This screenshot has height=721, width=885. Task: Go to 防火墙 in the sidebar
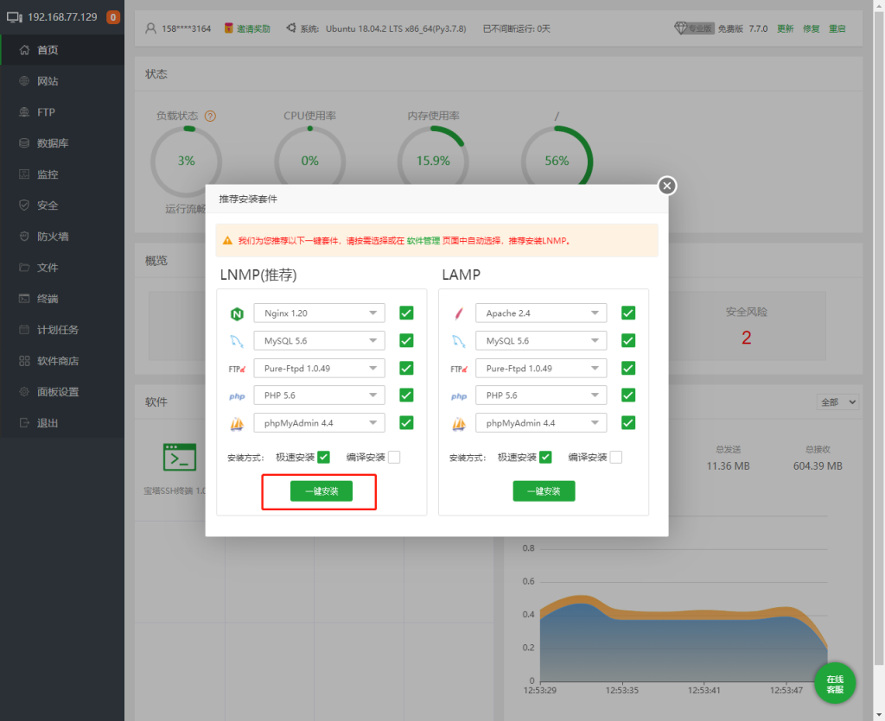tap(53, 237)
